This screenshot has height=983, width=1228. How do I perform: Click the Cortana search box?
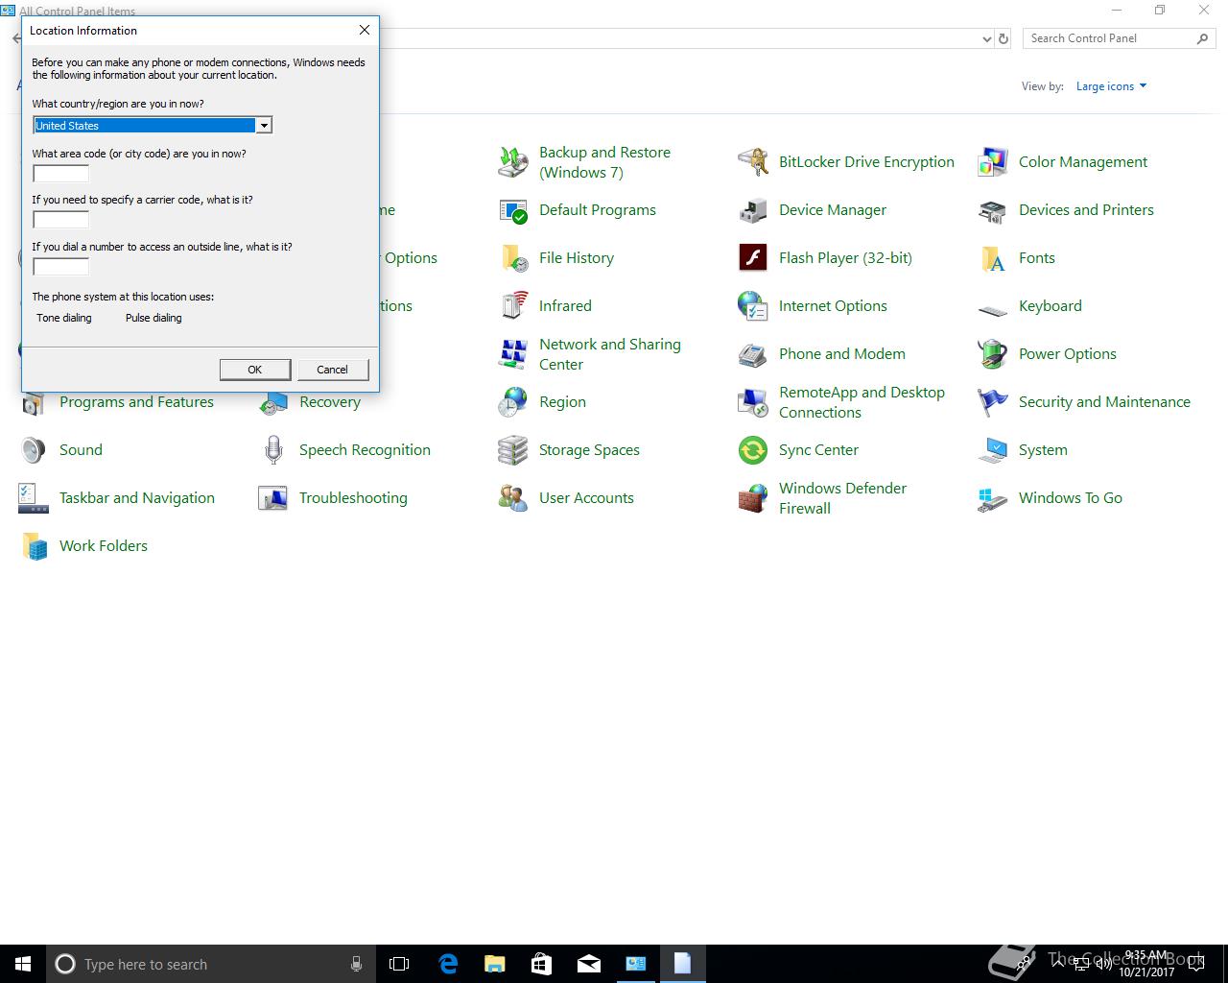coord(211,964)
